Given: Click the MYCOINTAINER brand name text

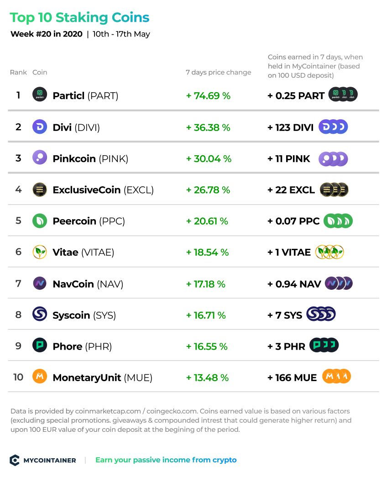Looking at the screenshot, I should 50,461.
